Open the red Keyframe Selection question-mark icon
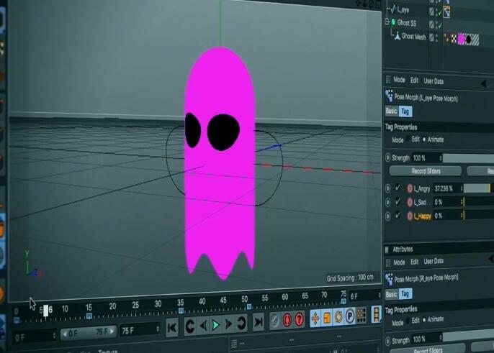The width and height of the screenshot is (494, 353). click(299, 319)
